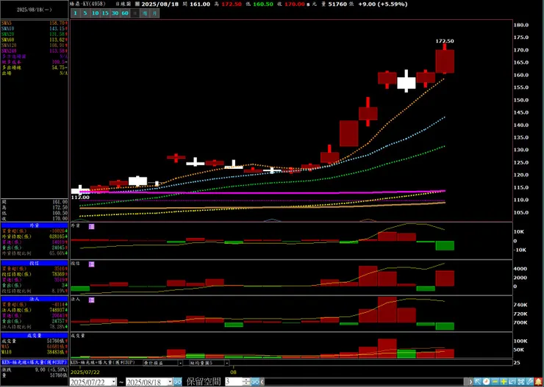Switch to the 15-minute chart
This screenshot has width=544, height=387.
pos(105,13)
